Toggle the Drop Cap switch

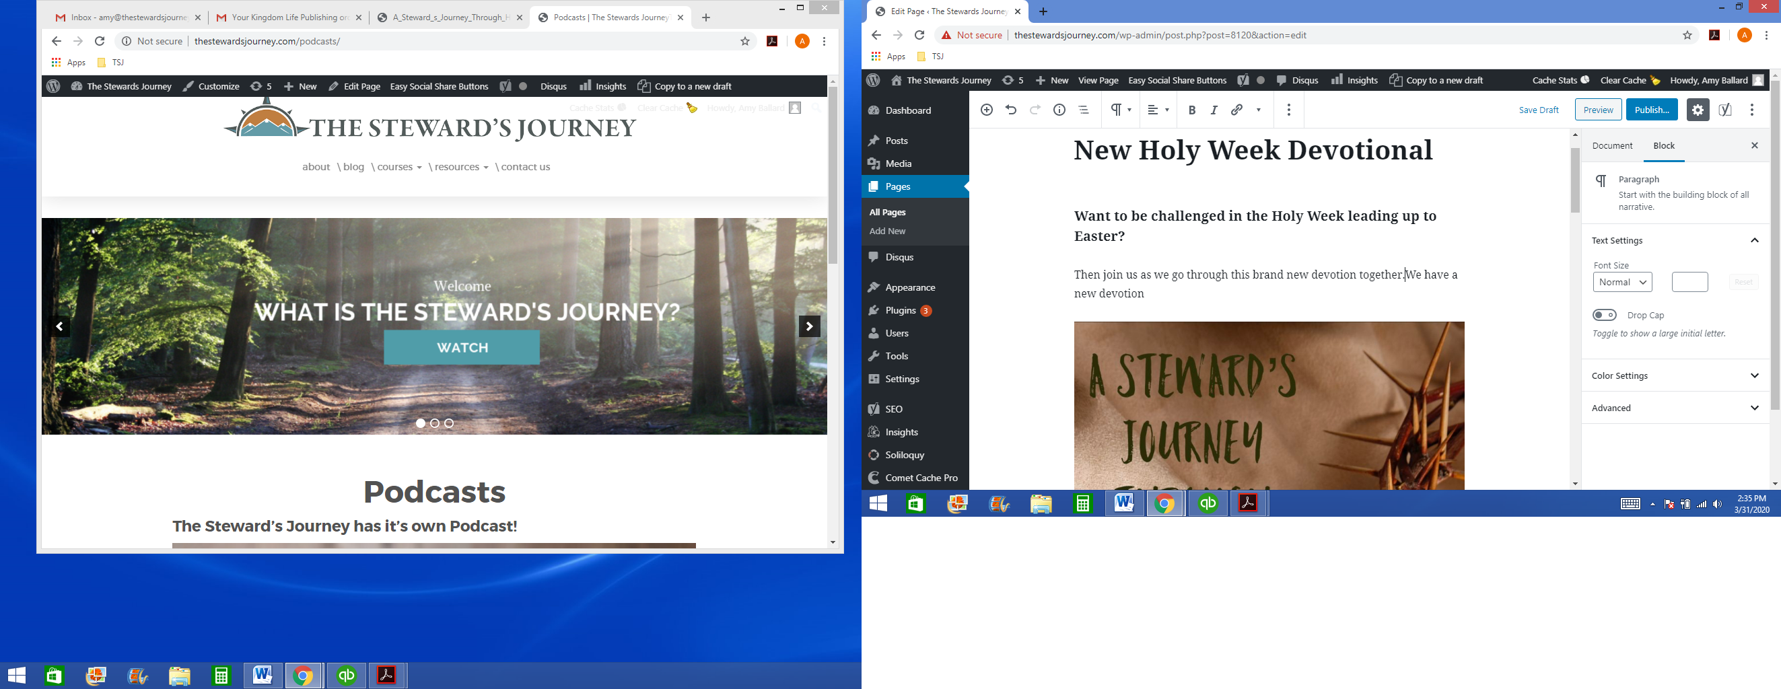coord(1605,315)
